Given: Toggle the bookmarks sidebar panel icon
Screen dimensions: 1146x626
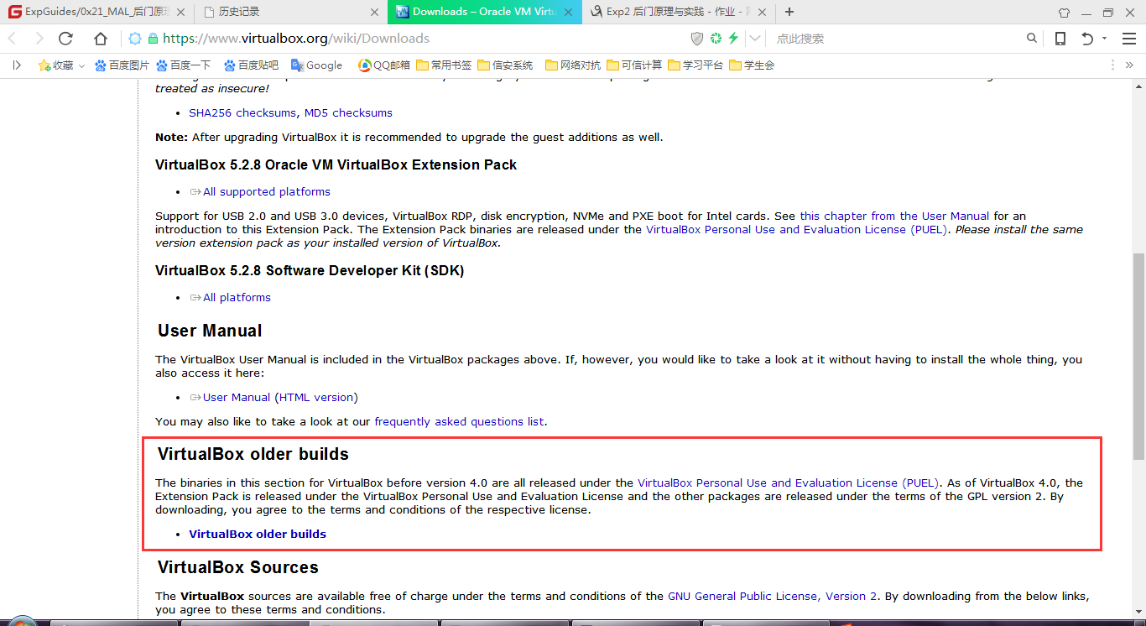Looking at the screenshot, I should (16, 65).
